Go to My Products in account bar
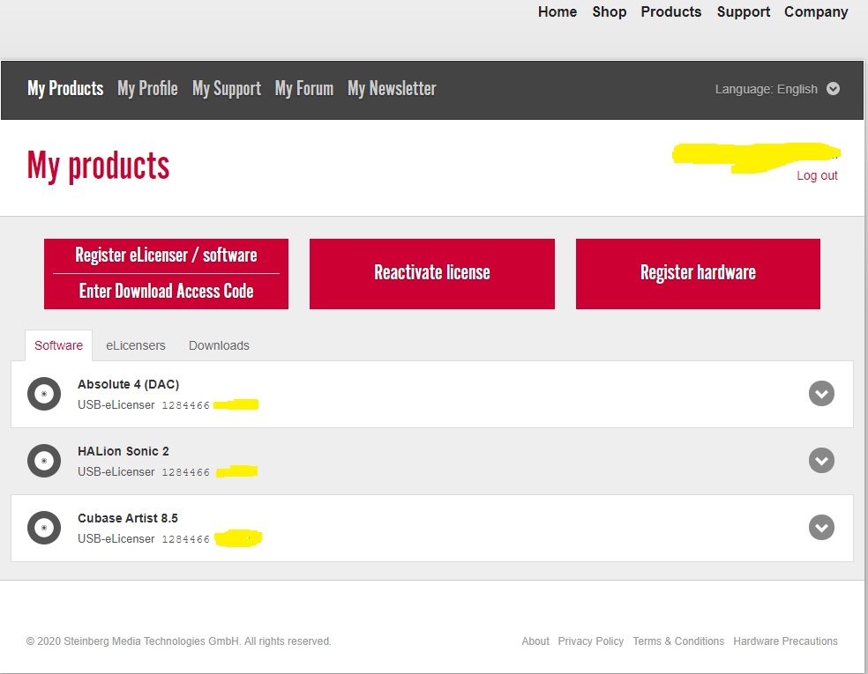Image resolution: width=868 pixels, height=674 pixels. 65,88
